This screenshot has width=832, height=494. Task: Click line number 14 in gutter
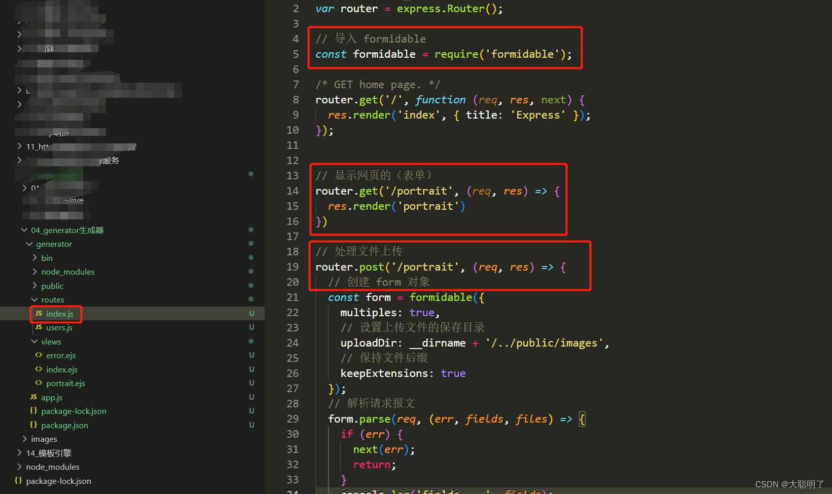pyautogui.click(x=293, y=191)
